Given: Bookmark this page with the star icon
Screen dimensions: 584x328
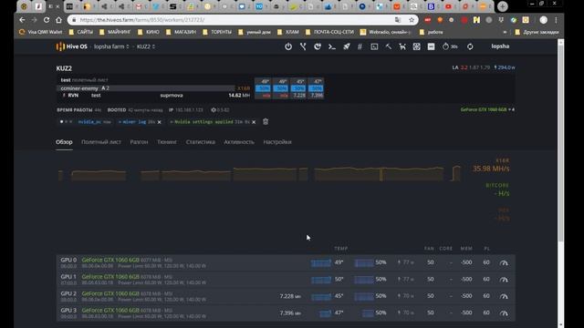Looking at the screenshot, I should (x=412, y=20).
